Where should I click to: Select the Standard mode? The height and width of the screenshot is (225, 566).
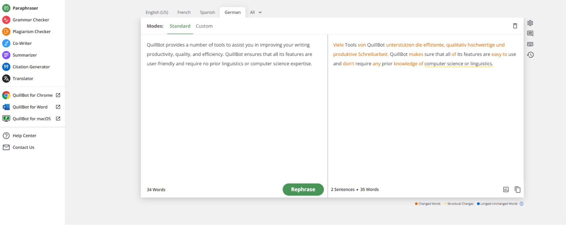[x=180, y=26]
